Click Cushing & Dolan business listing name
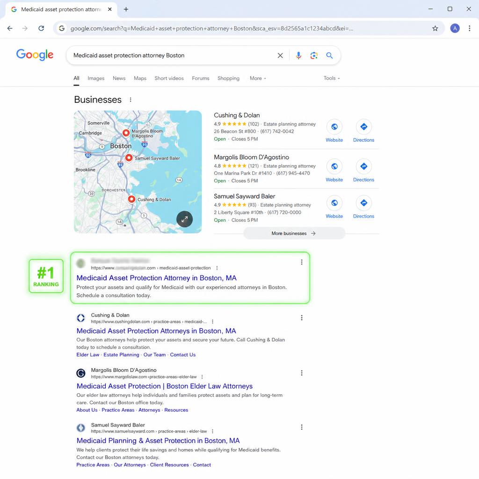 click(x=237, y=115)
